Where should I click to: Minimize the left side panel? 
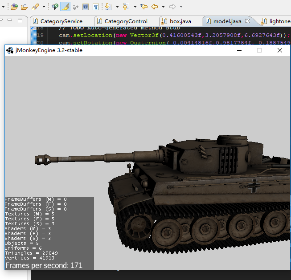point(10,20)
